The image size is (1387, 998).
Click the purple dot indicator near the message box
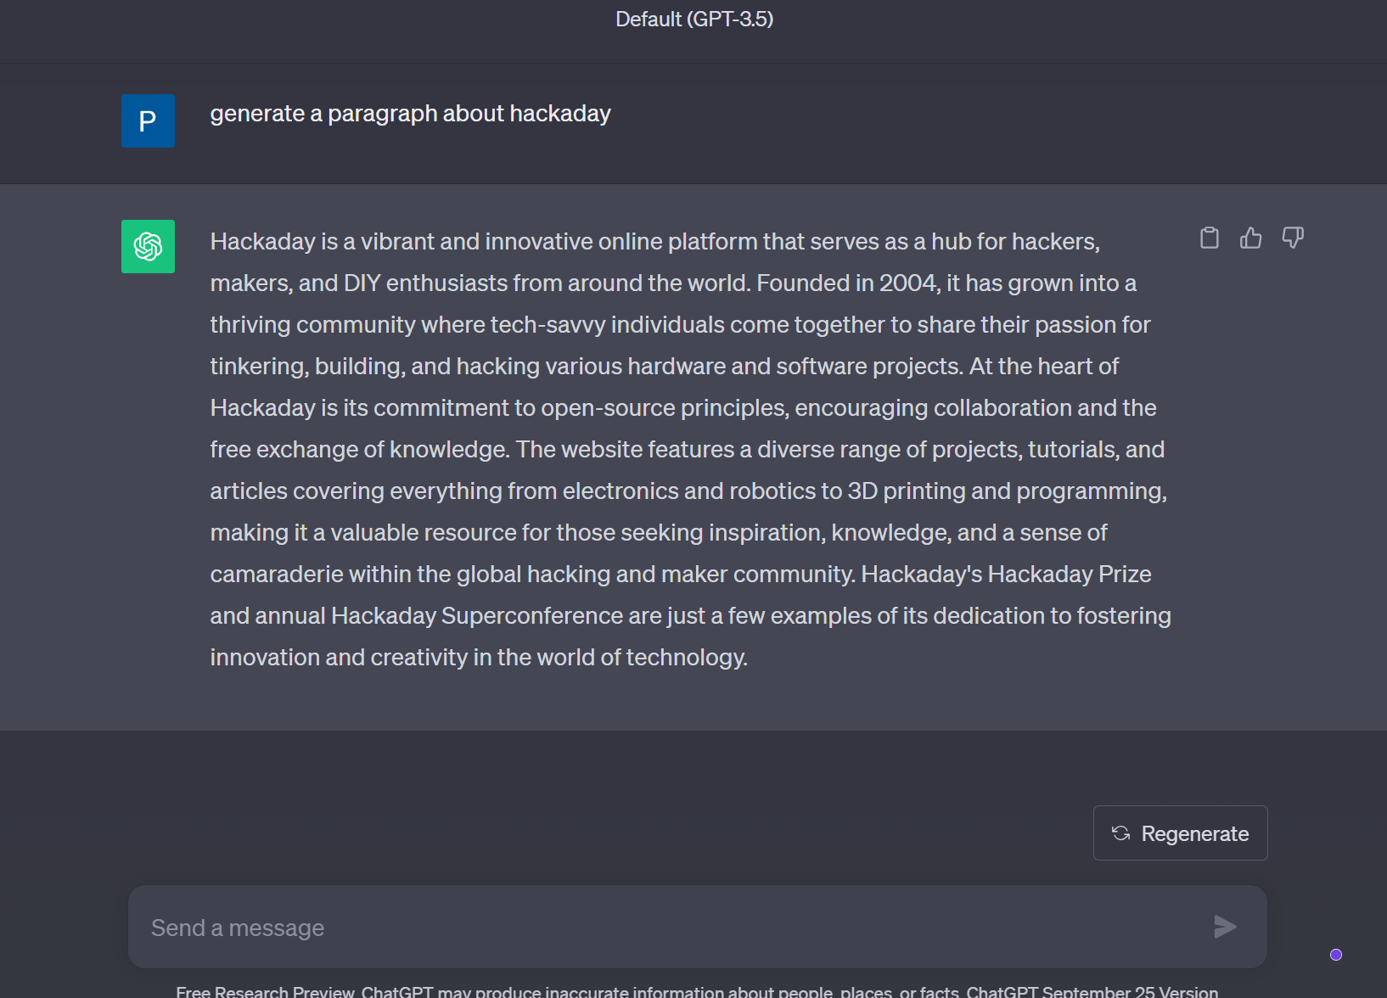click(x=1336, y=955)
